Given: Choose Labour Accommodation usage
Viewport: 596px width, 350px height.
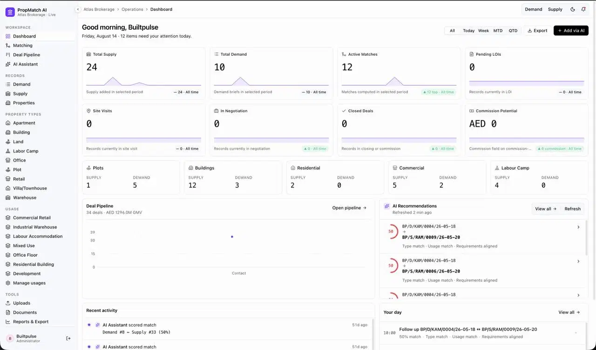Looking at the screenshot, I should (38, 236).
